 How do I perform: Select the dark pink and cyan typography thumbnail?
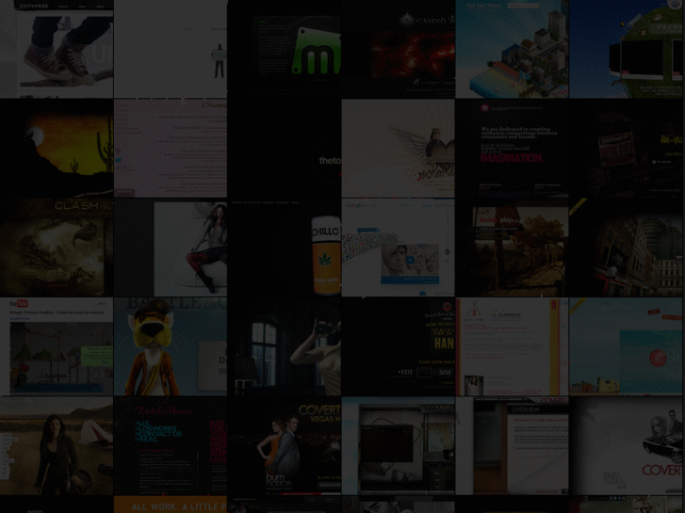coord(171,446)
